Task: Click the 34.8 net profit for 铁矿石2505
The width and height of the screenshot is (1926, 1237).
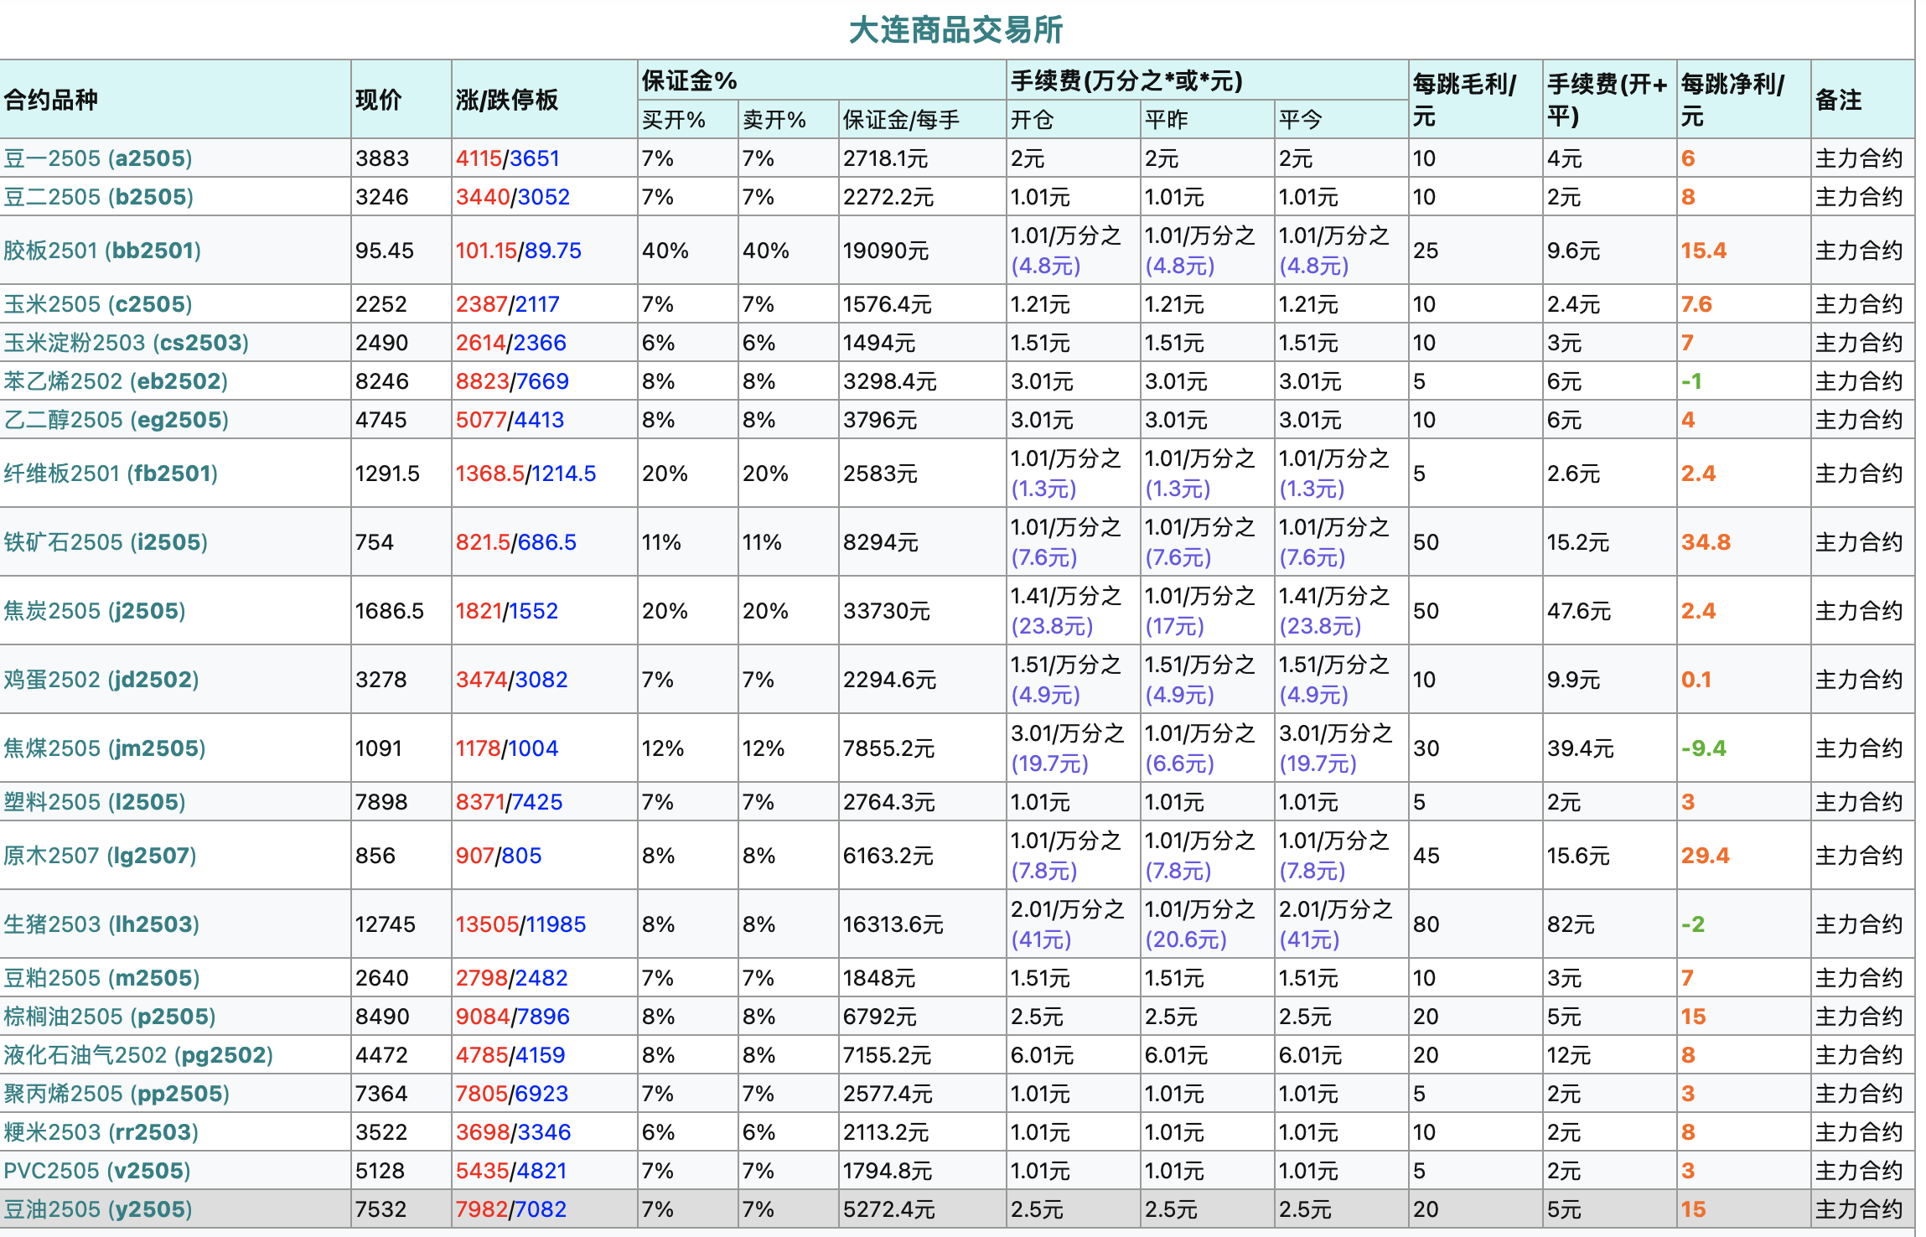Action: [x=1706, y=542]
